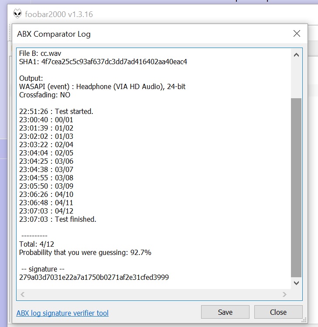
Task: Close the ABX Comparator Log dialog
Action: (x=297, y=33)
